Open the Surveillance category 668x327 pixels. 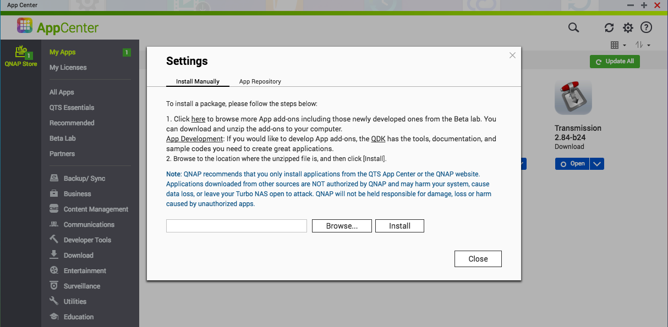[x=81, y=286]
